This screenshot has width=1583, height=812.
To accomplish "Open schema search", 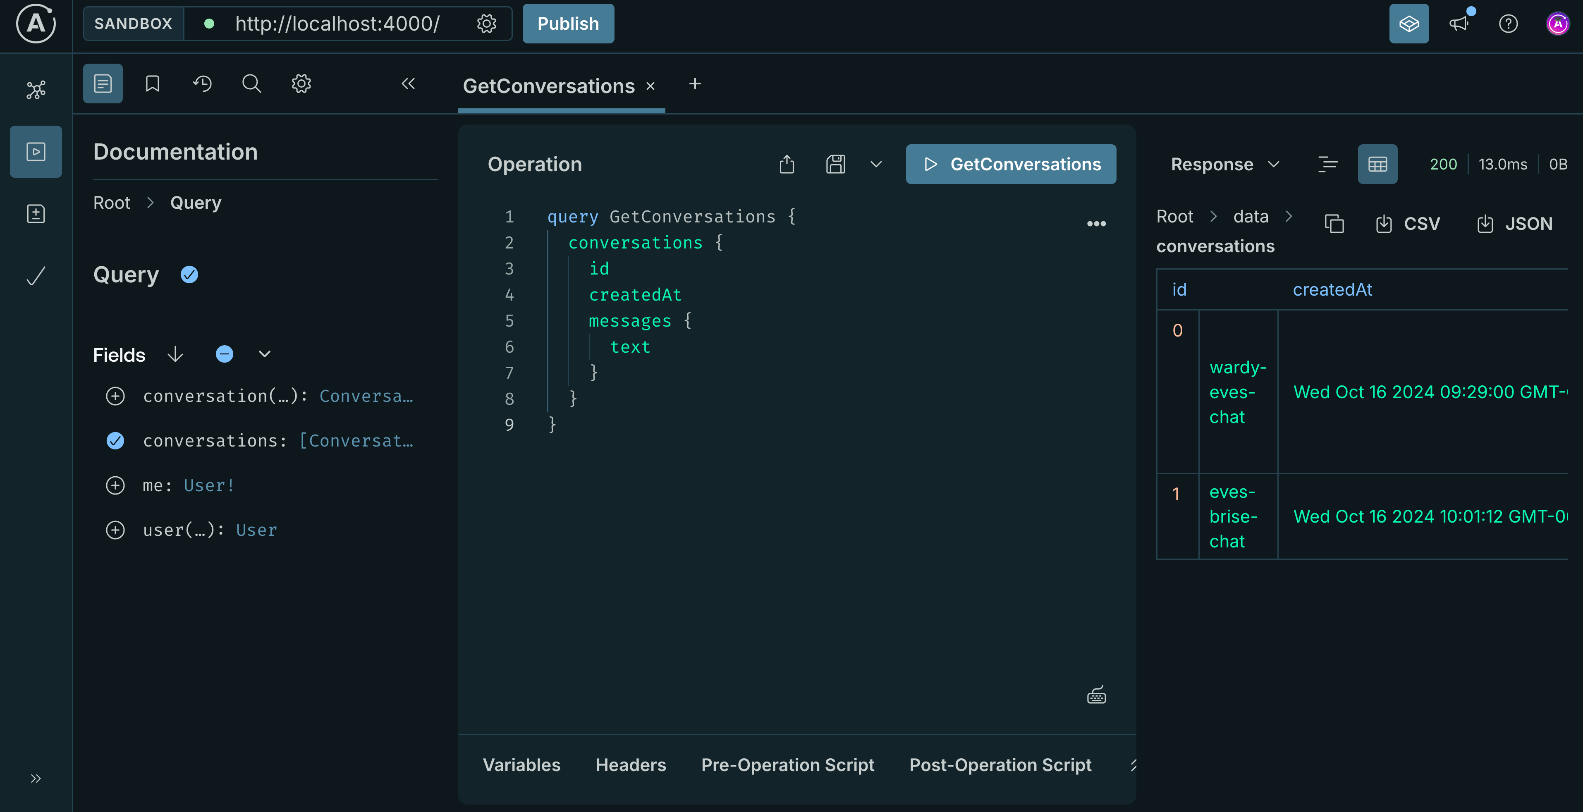I will tap(251, 84).
